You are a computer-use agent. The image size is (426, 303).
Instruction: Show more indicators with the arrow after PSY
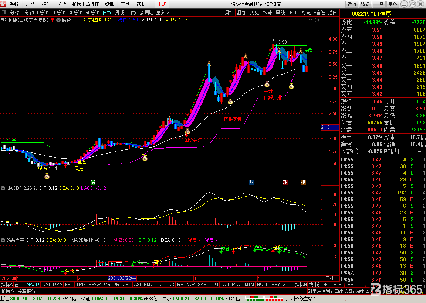(x=284, y=285)
